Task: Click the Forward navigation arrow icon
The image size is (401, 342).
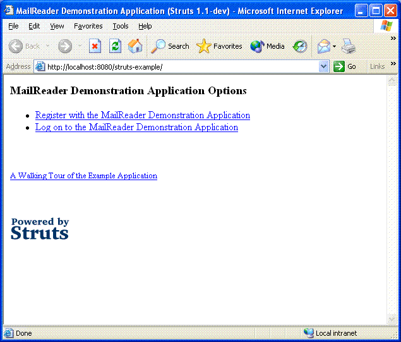Action: coord(65,46)
